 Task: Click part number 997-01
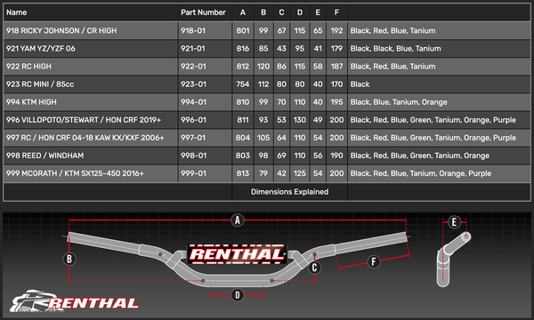click(x=193, y=138)
